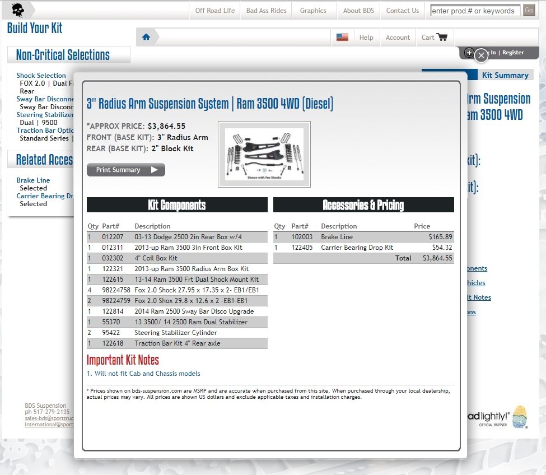Open the Off Road Life menu
Image resolution: width=546 pixels, height=475 pixels.
click(x=215, y=11)
